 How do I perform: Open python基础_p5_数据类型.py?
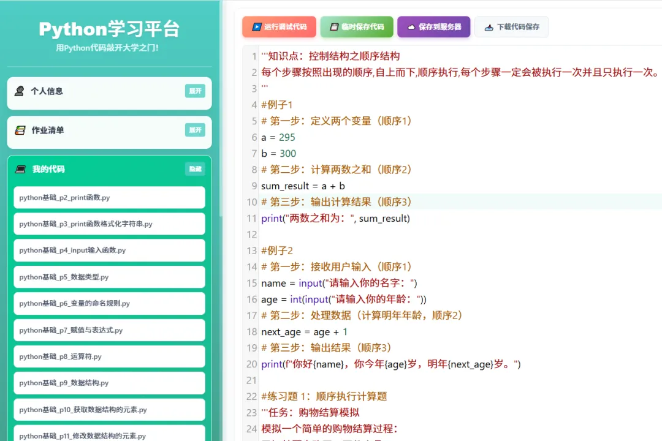[x=109, y=277]
